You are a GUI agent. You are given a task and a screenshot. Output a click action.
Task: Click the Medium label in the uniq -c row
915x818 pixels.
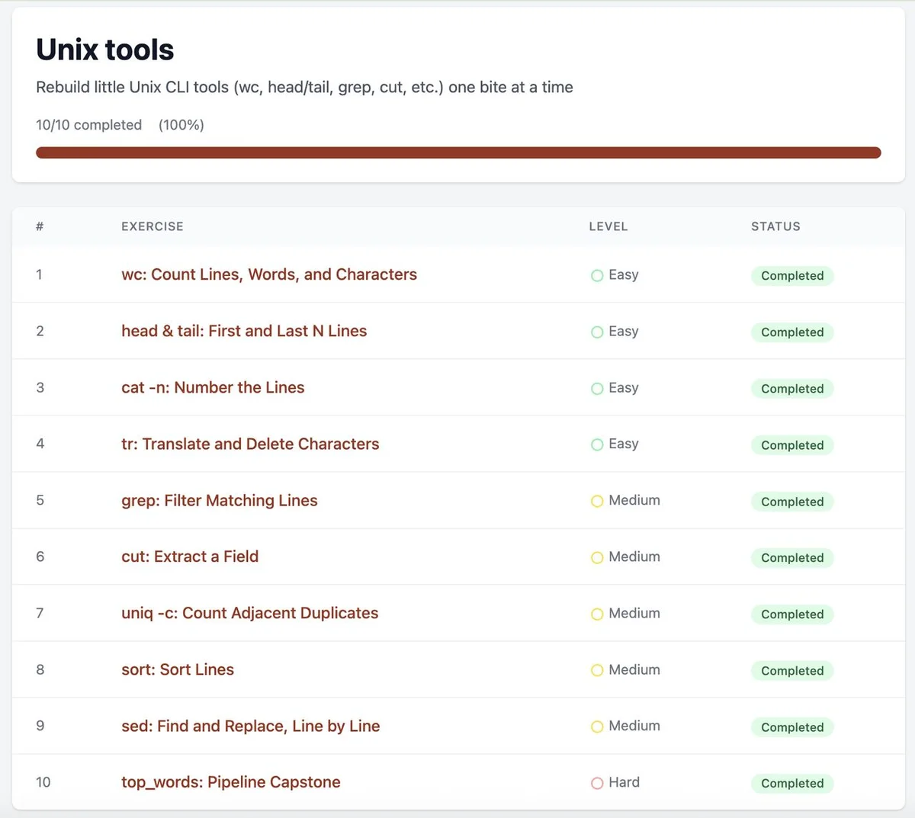(x=634, y=613)
